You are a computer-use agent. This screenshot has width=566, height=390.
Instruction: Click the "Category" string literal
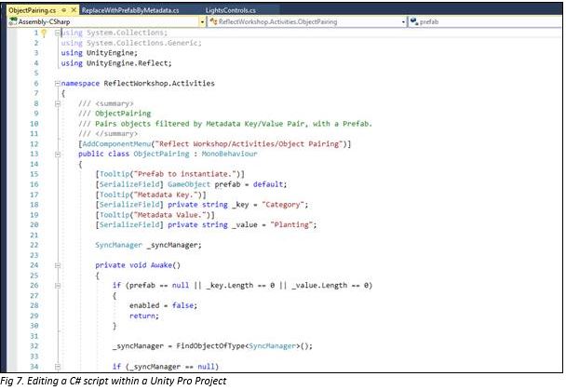283,205
